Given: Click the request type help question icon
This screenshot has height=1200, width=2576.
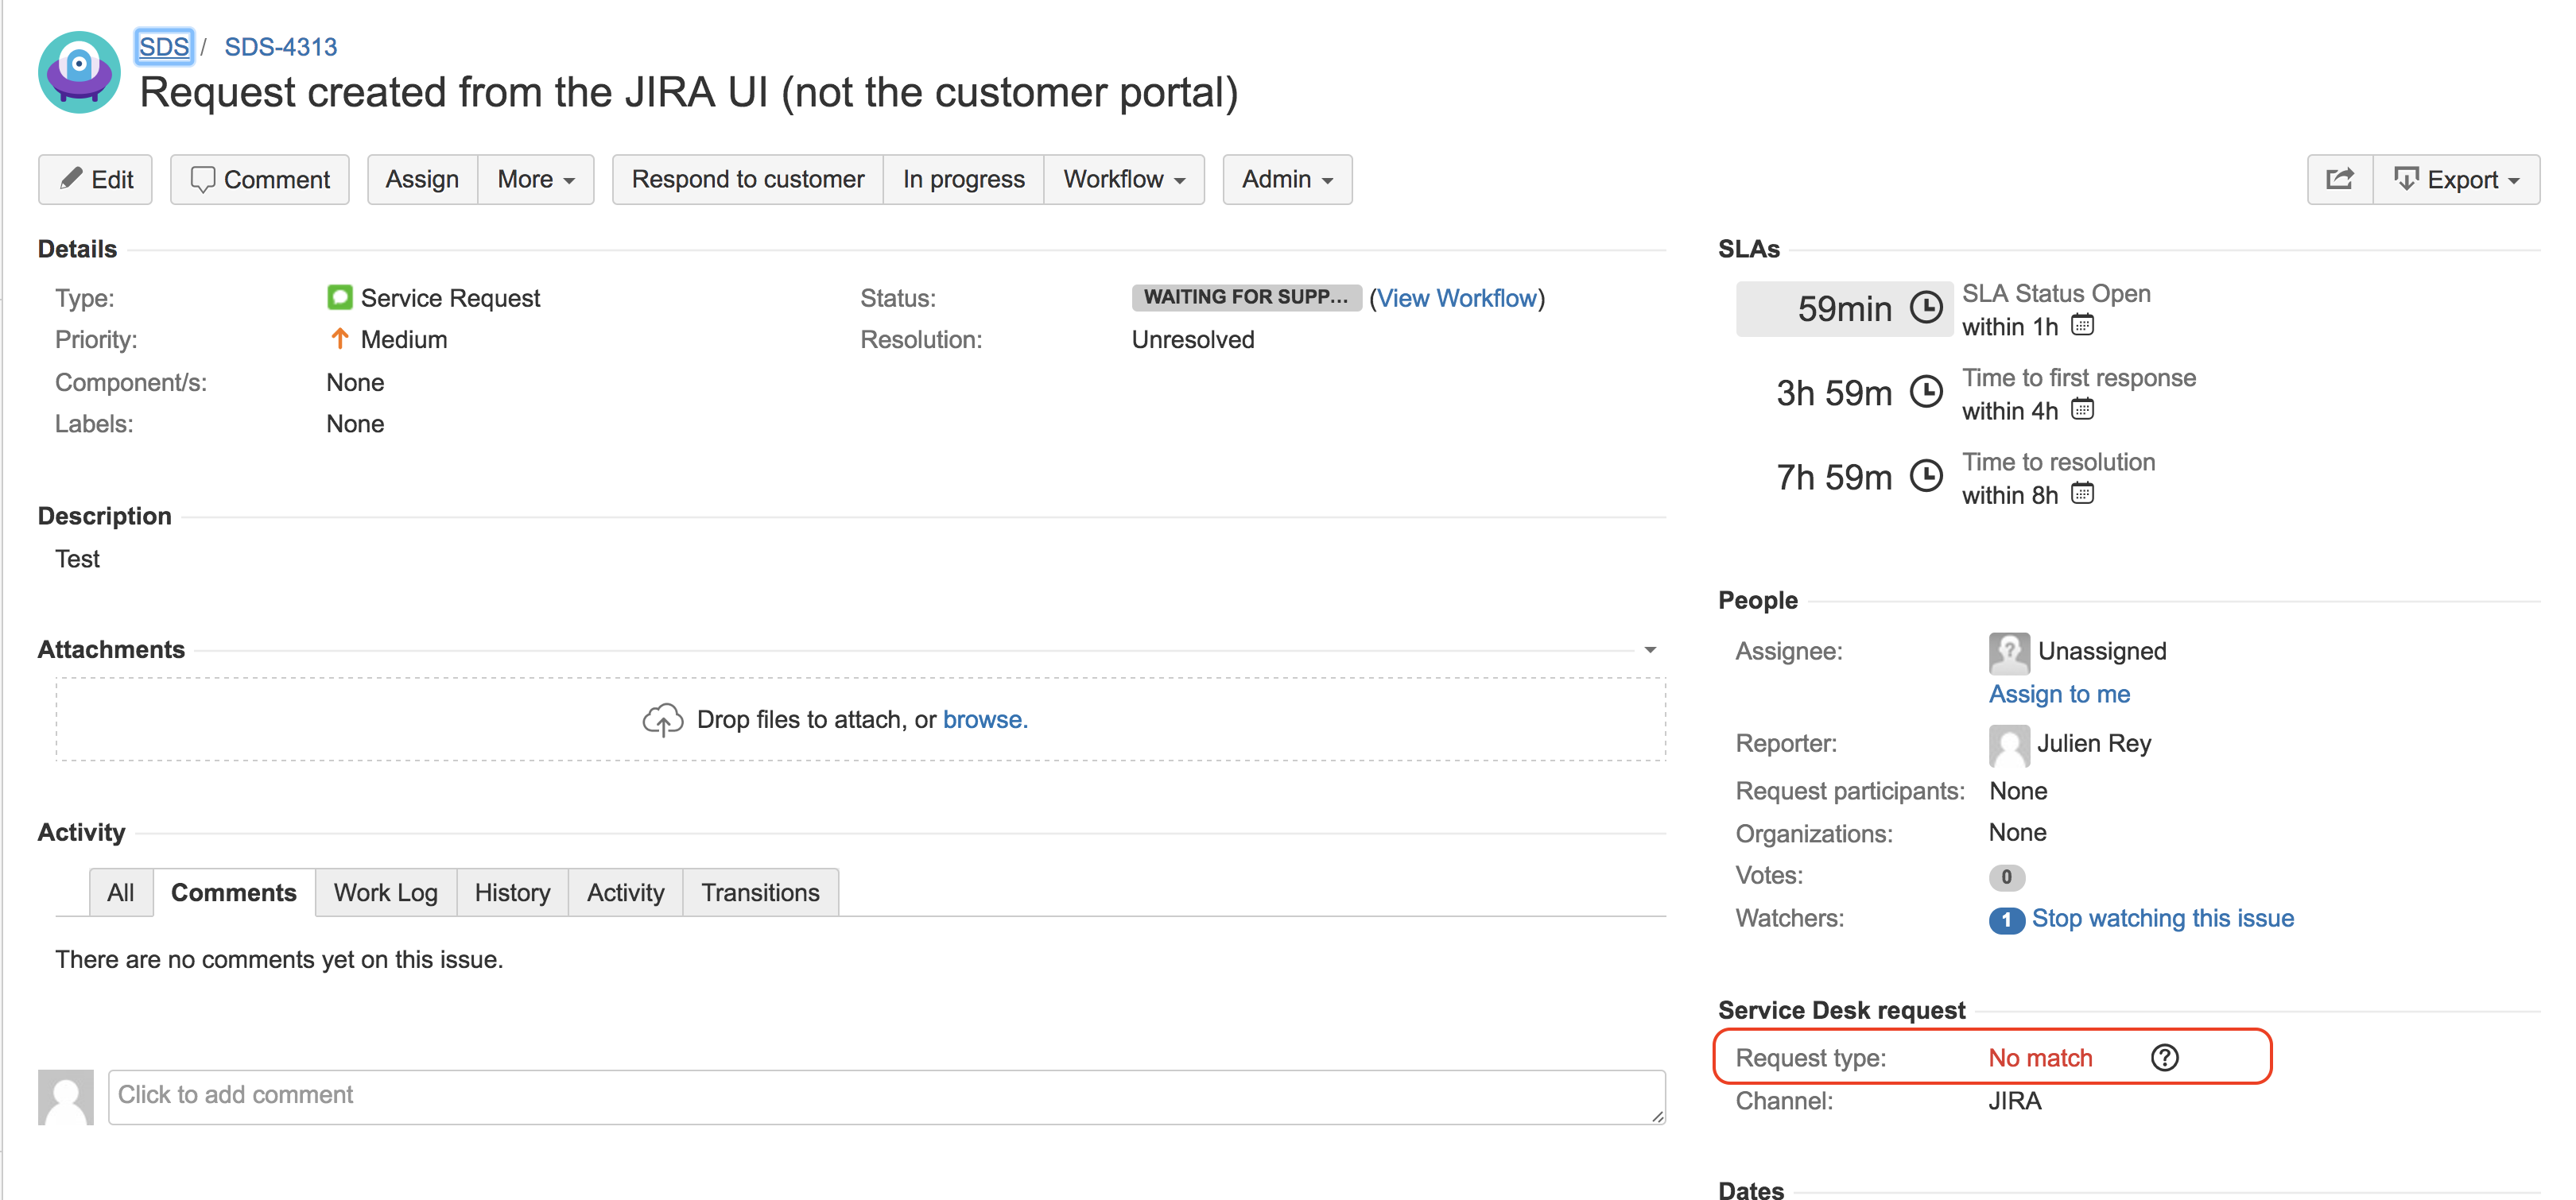Looking at the screenshot, I should [x=2164, y=1057].
